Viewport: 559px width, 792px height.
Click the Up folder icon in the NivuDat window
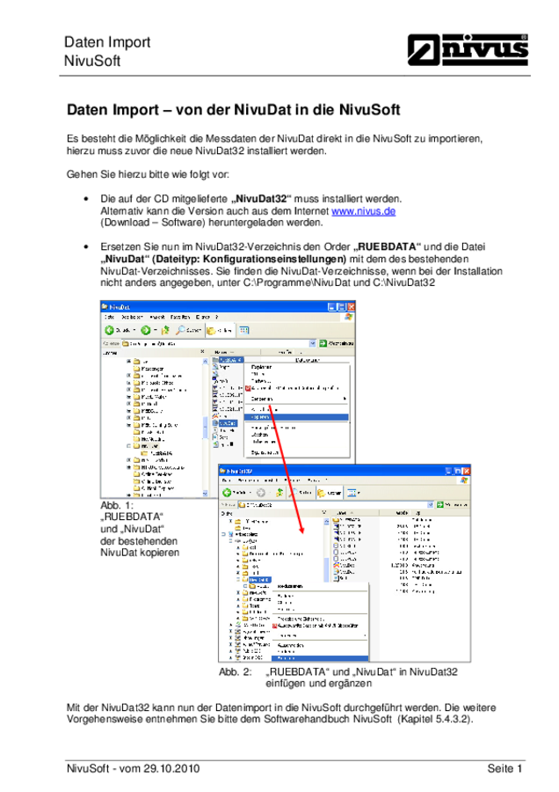click(165, 330)
